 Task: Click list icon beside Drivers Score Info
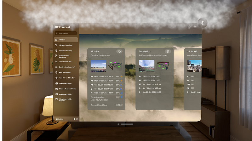[x=56, y=61]
